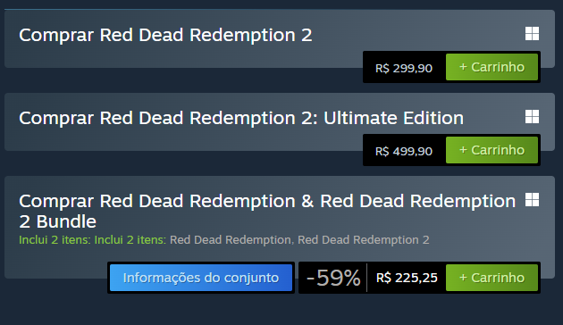This screenshot has height=325, width=563.
Task: Click the Windows icon in Ultimate Edition row
Action: [x=532, y=117]
